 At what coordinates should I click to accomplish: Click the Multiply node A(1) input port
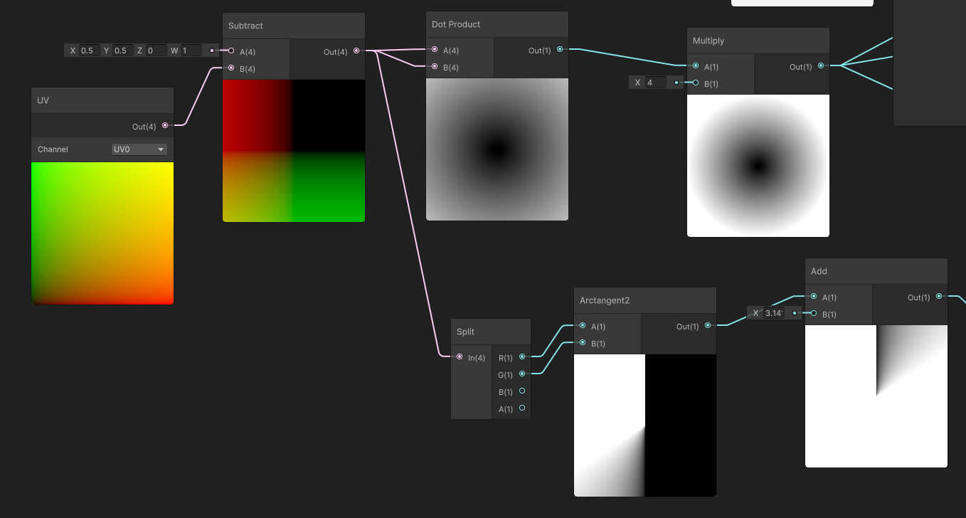tap(696, 65)
